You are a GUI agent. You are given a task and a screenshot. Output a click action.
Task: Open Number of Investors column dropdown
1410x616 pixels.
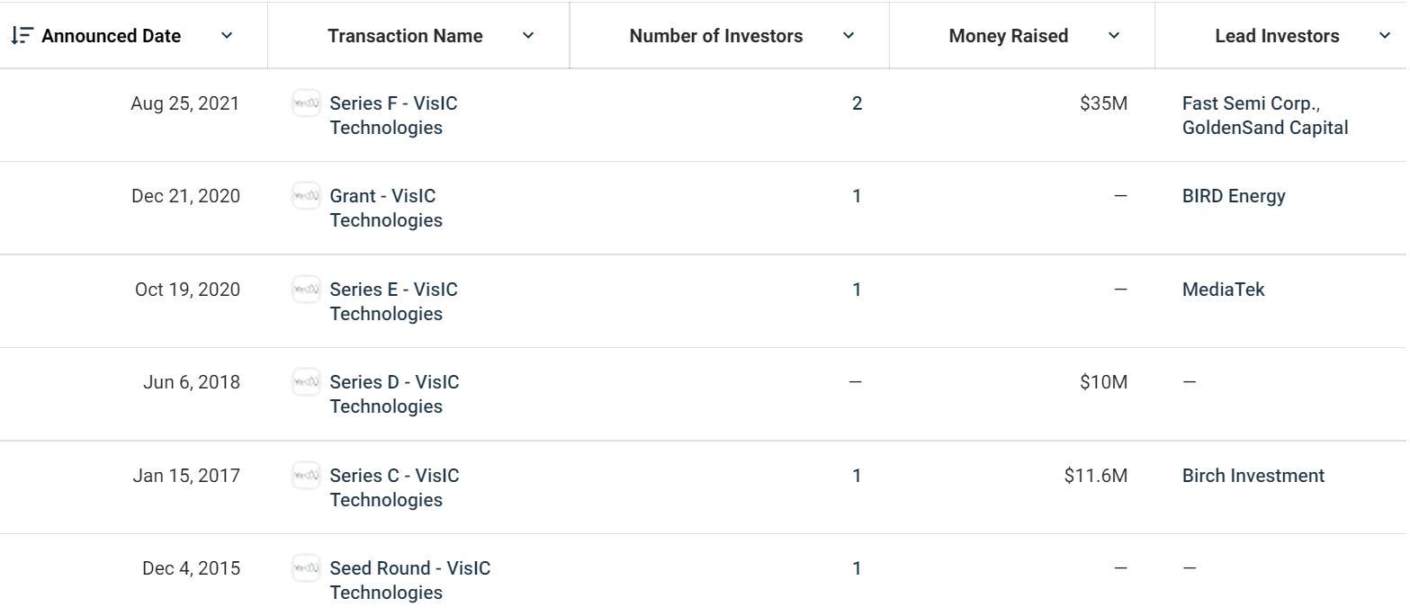point(848,36)
